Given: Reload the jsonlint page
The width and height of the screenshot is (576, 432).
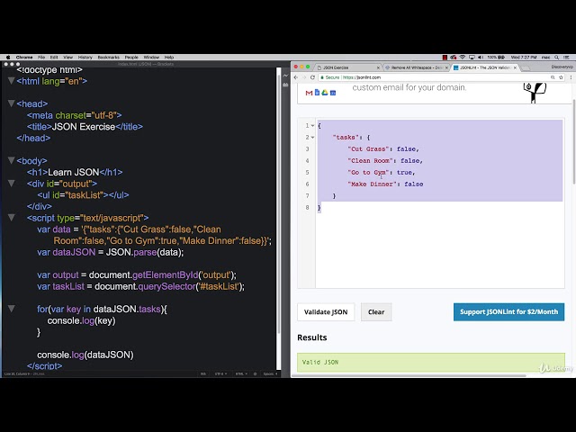Looking at the screenshot, I should [312, 77].
